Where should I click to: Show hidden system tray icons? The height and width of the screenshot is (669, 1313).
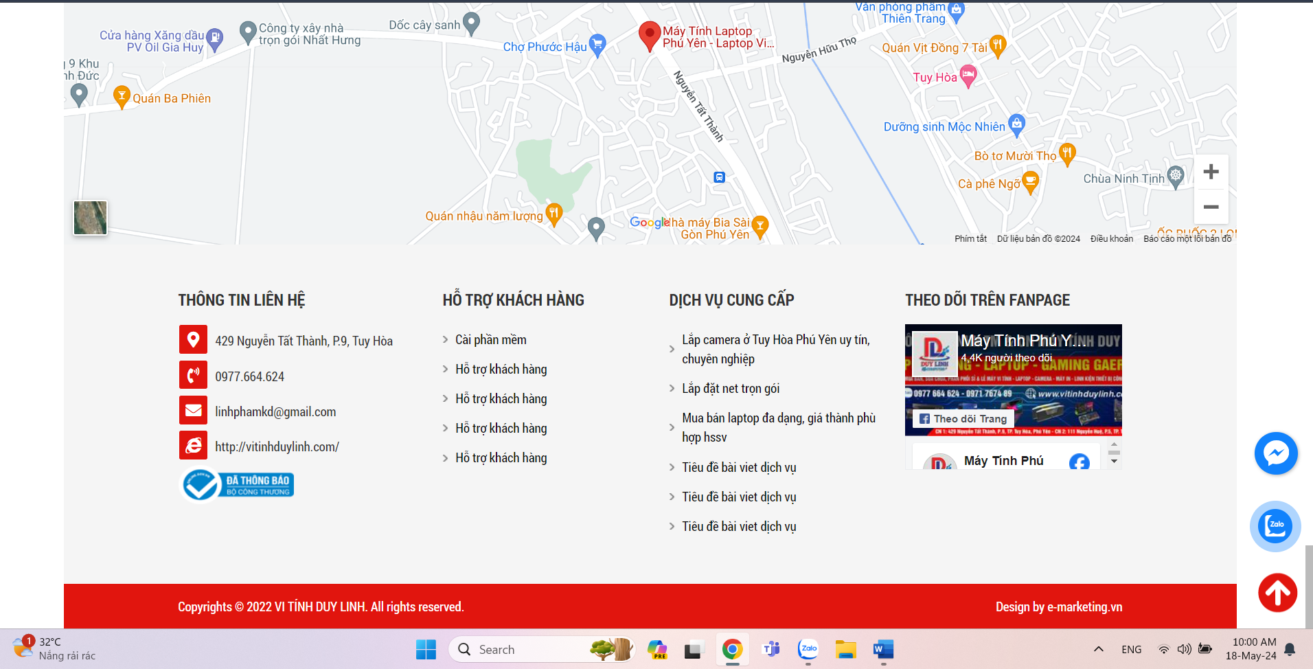click(1098, 649)
